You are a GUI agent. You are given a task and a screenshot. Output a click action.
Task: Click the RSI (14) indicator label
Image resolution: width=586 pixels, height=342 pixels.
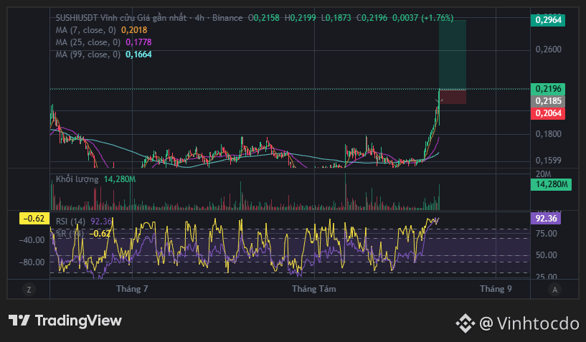(70, 222)
